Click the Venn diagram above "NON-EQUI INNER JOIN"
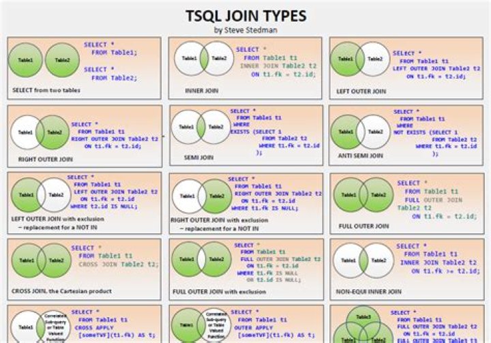Viewport: 491px width, 343px height. 363,260
